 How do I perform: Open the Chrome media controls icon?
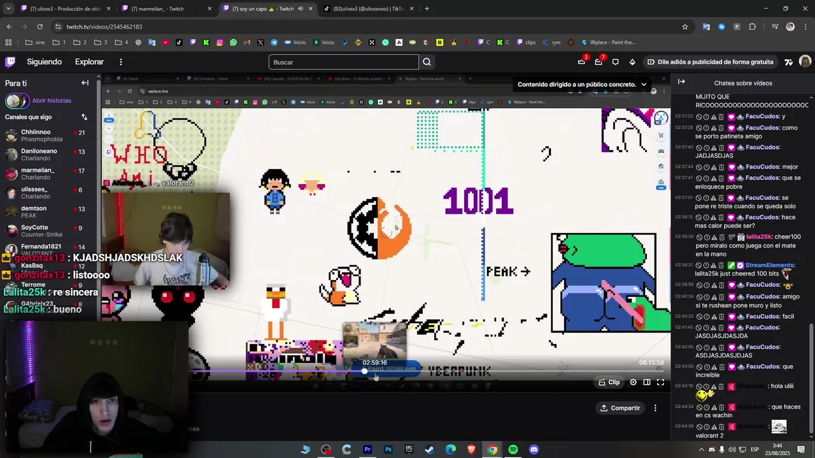[x=775, y=27]
